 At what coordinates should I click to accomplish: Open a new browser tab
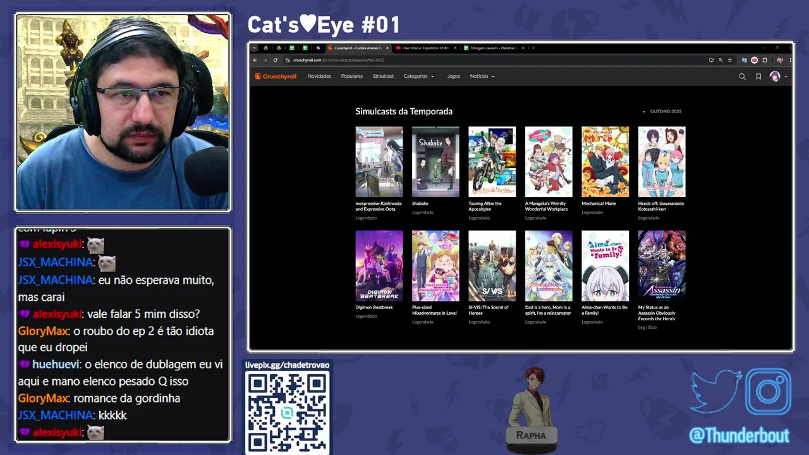click(x=533, y=48)
